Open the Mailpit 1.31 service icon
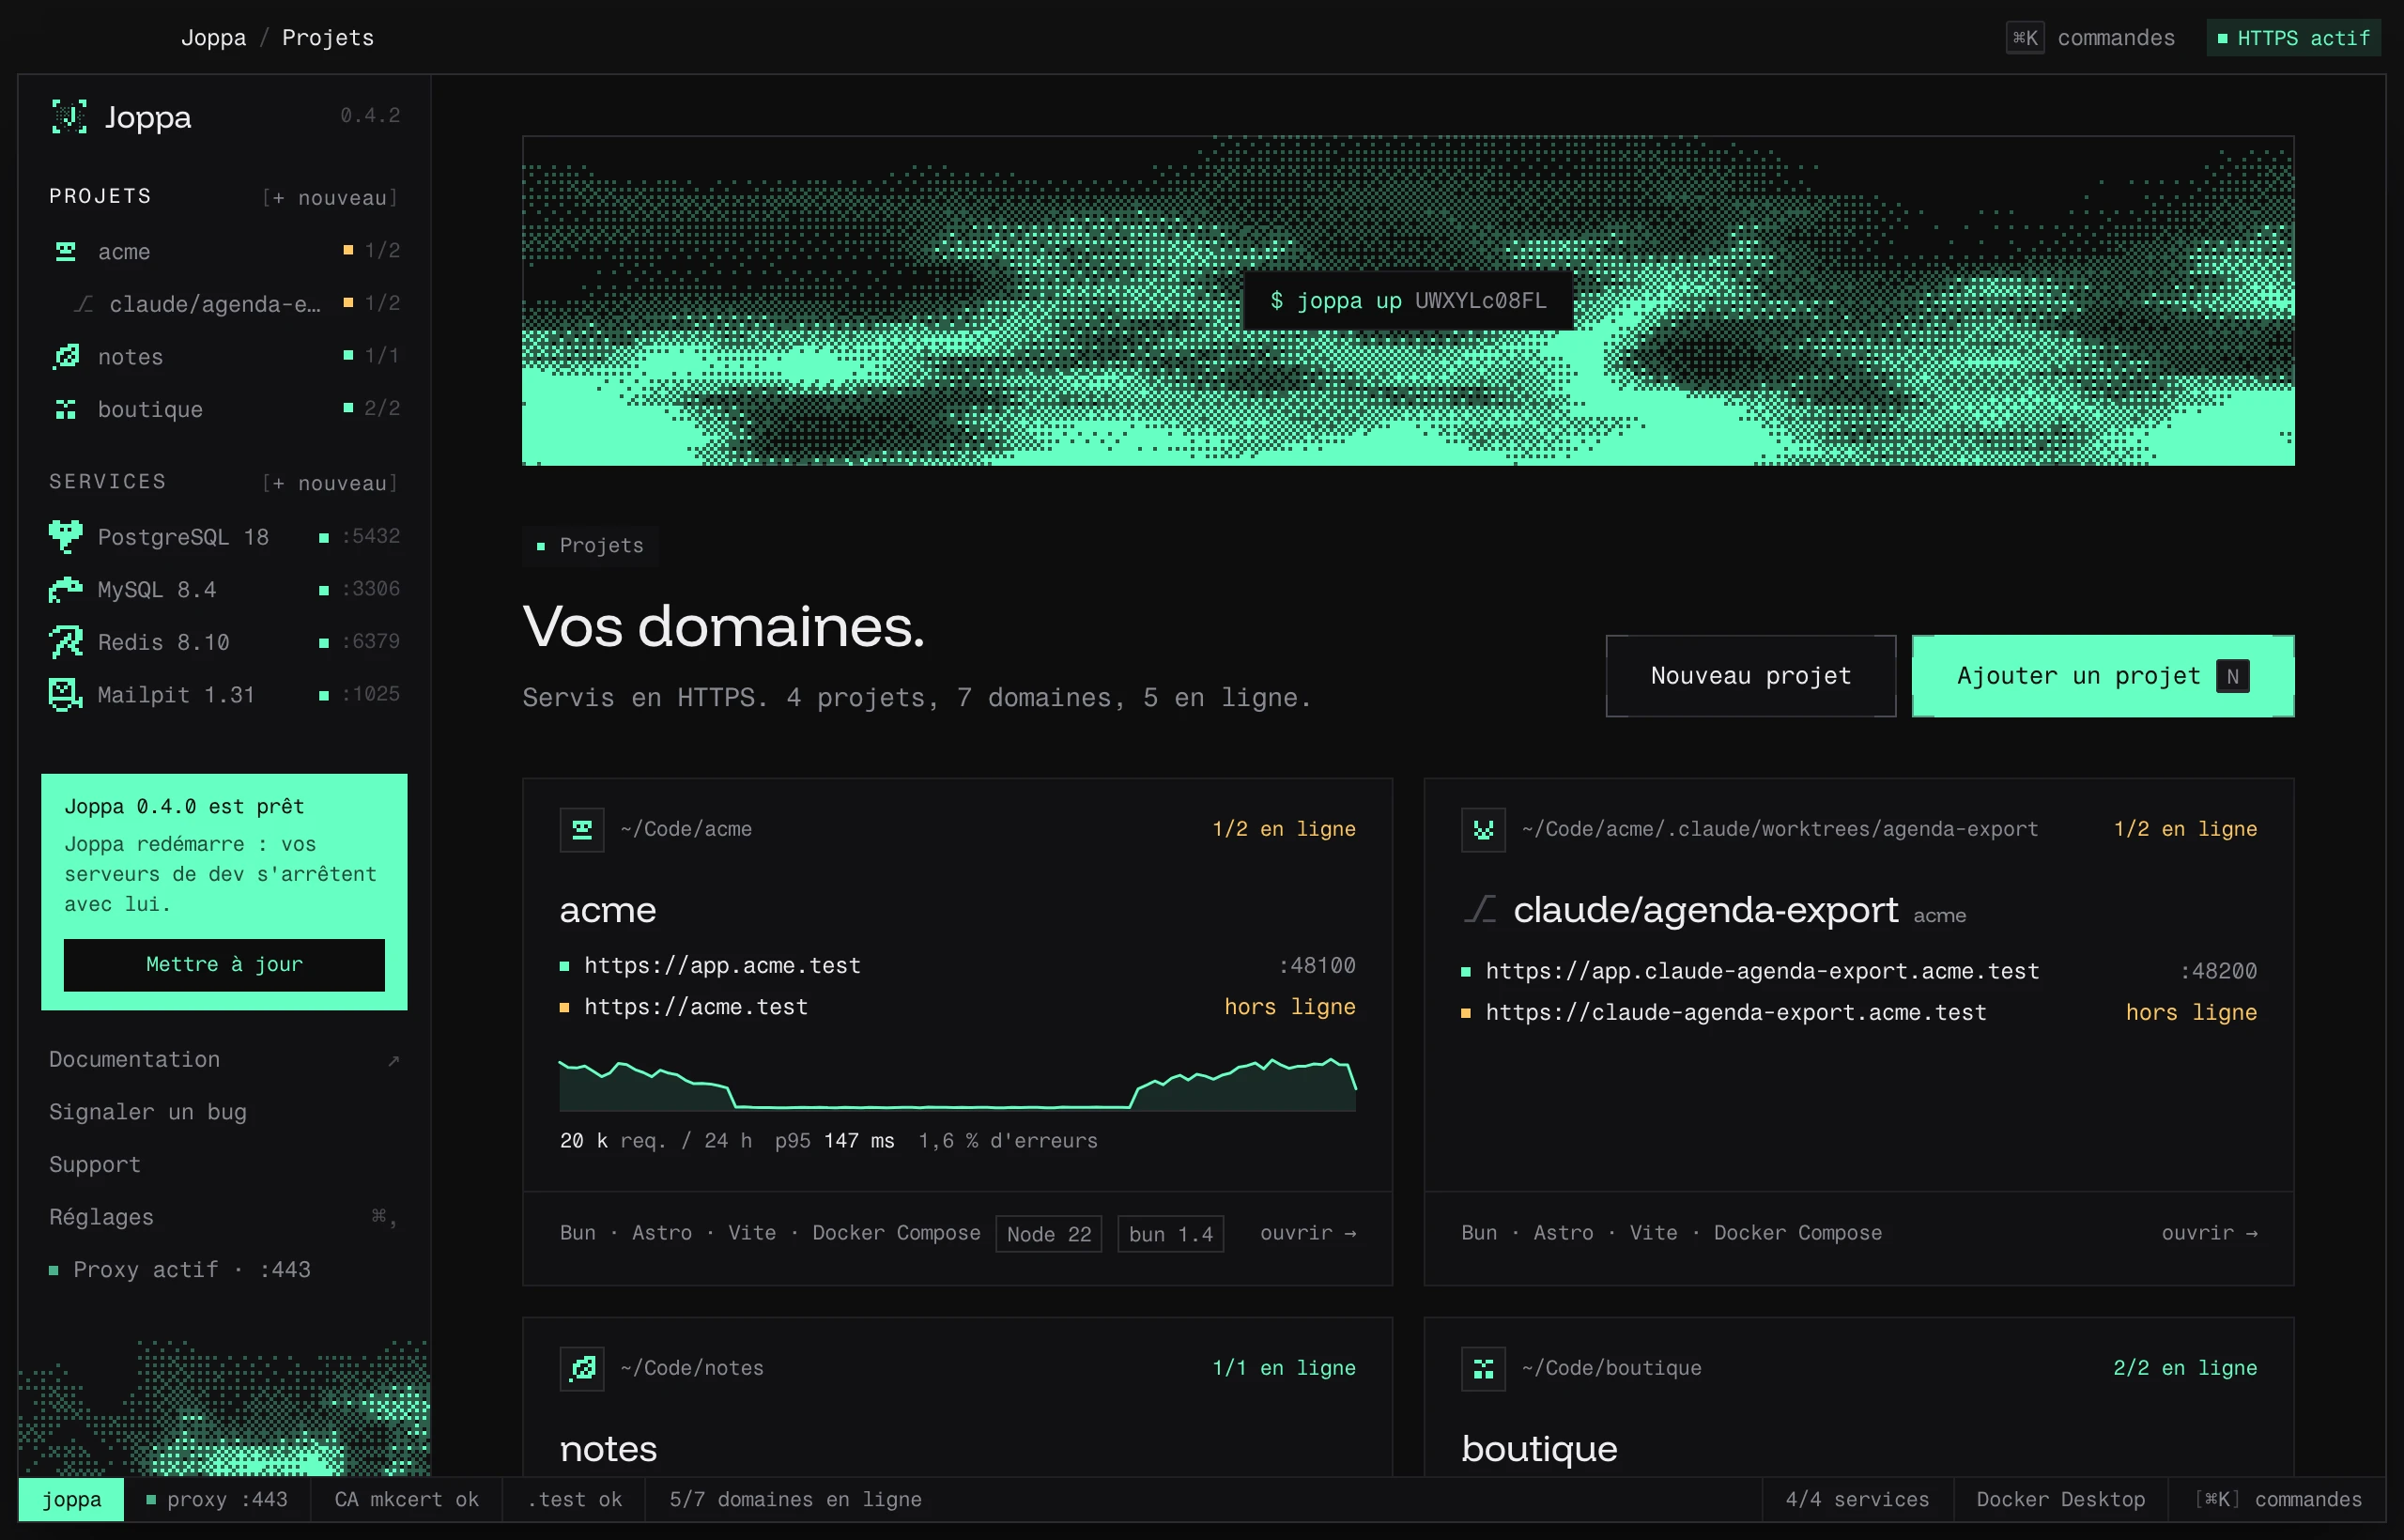The image size is (2404, 1540). 66,695
